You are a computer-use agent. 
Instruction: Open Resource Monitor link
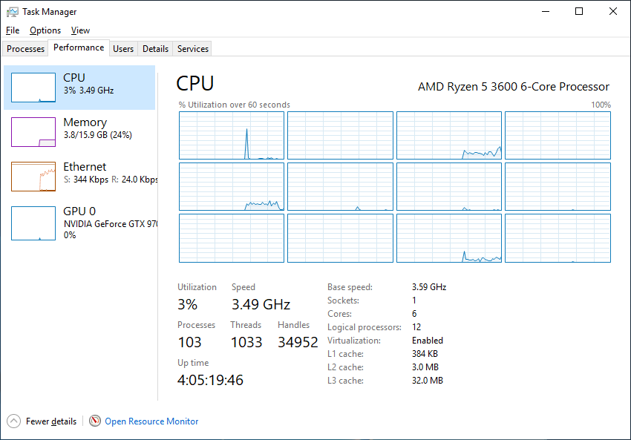pos(151,421)
